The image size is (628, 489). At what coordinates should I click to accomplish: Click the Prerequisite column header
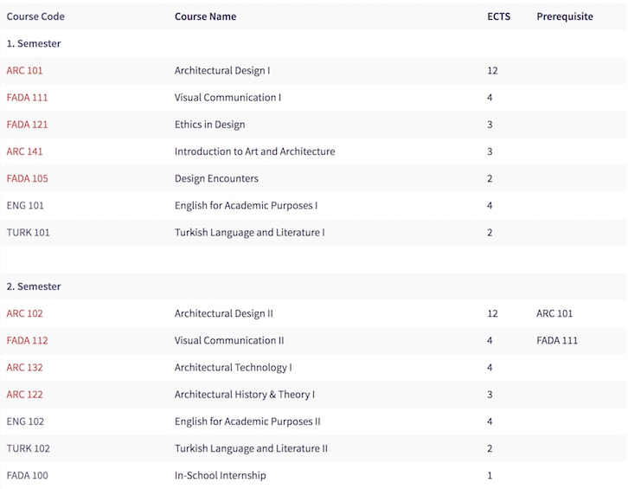[x=565, y=16]
